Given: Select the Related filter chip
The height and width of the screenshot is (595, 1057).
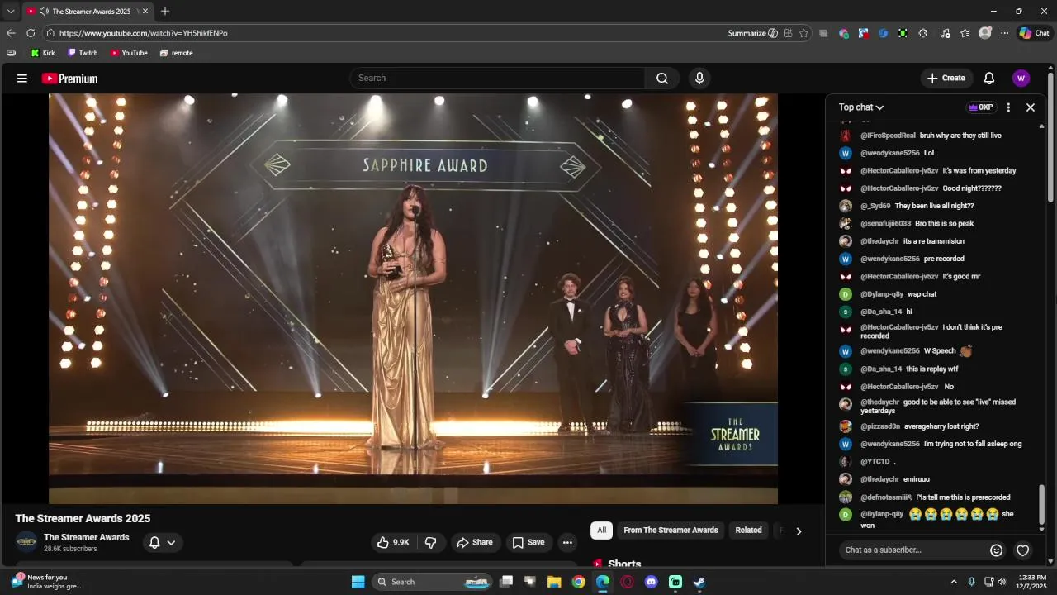Looking at the screenshot, I should 748,531.
